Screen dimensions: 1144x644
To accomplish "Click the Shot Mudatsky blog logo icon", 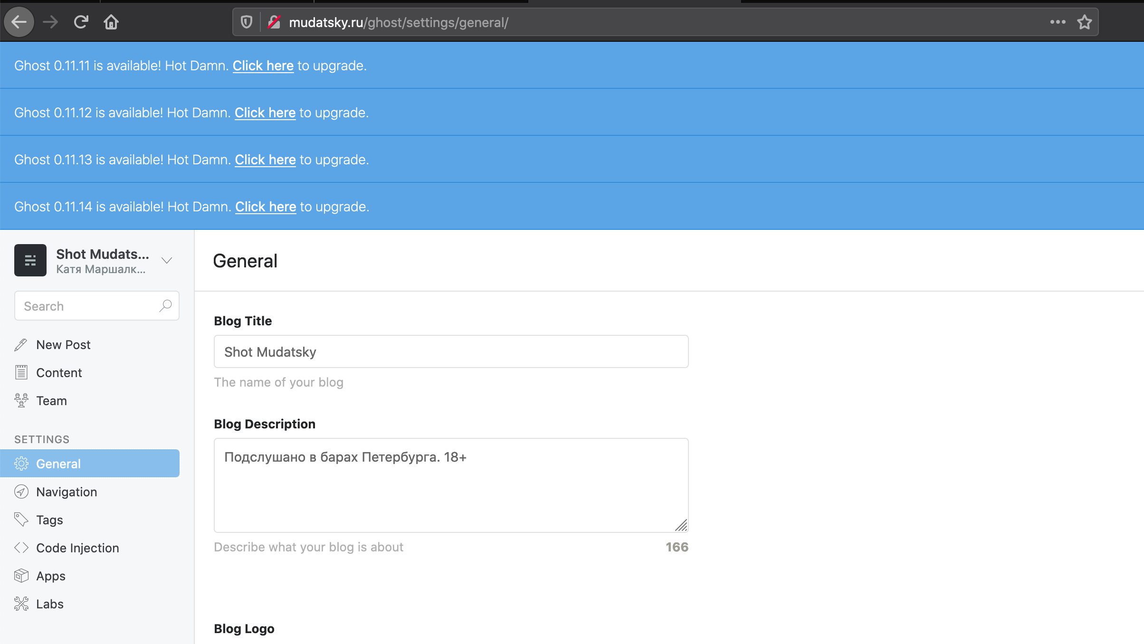I will [x=30, y=260].
